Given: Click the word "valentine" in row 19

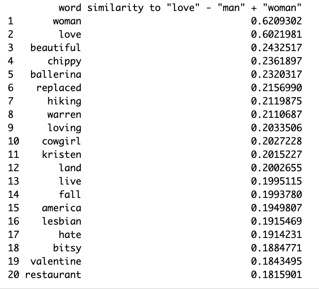Looking at the screenshot, I should pyautogui.click(x=55, y=262).
